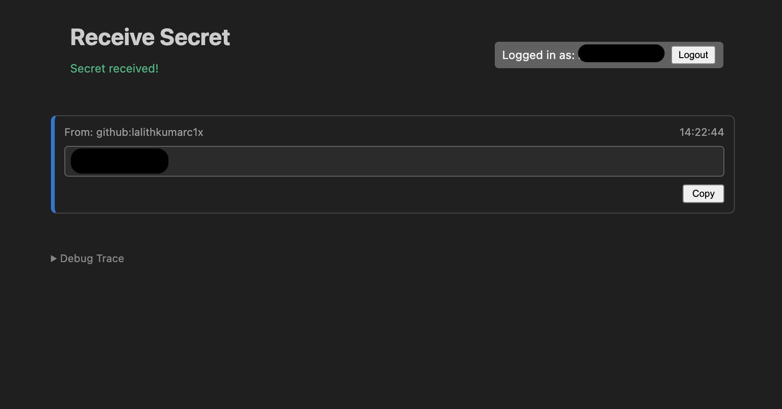Click the Logout button in the header
Image resolution: width=782 pixels, height=409 pixels.
click(x=693, y=55)
